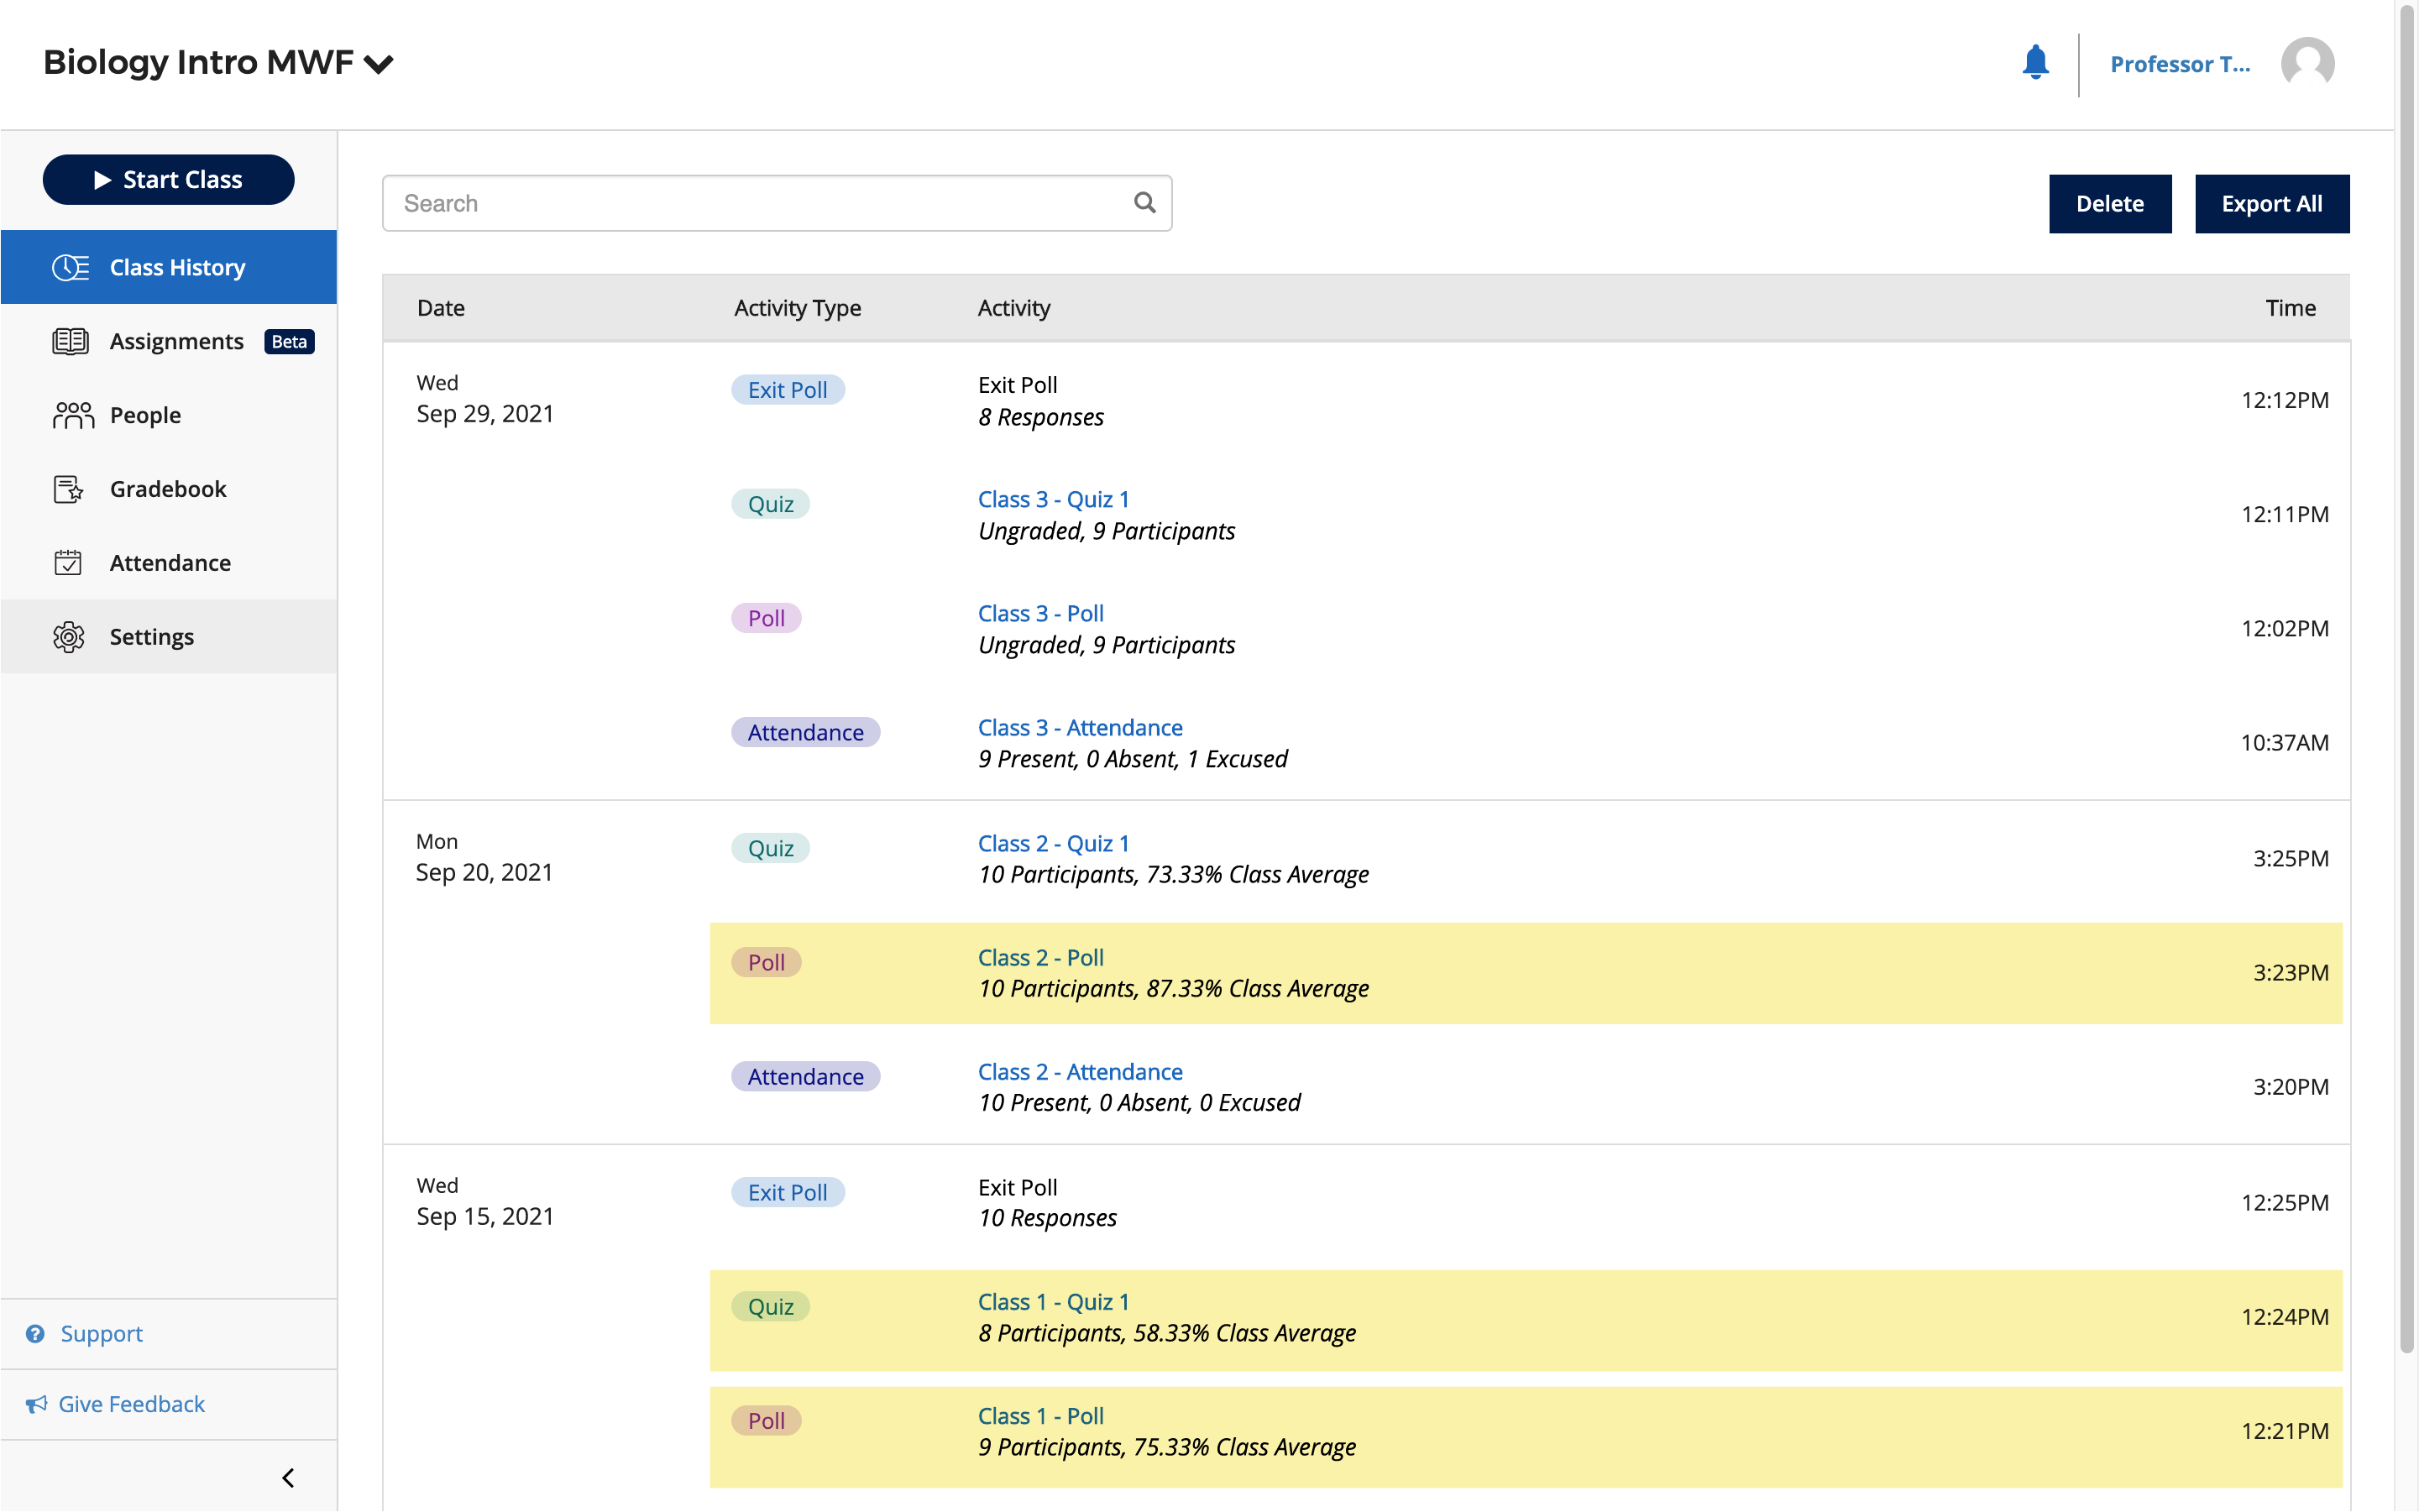2419x1512 pixels.
Task: Click the notification bell icon
Action: pyautogui.click(x=2035, y=62)
